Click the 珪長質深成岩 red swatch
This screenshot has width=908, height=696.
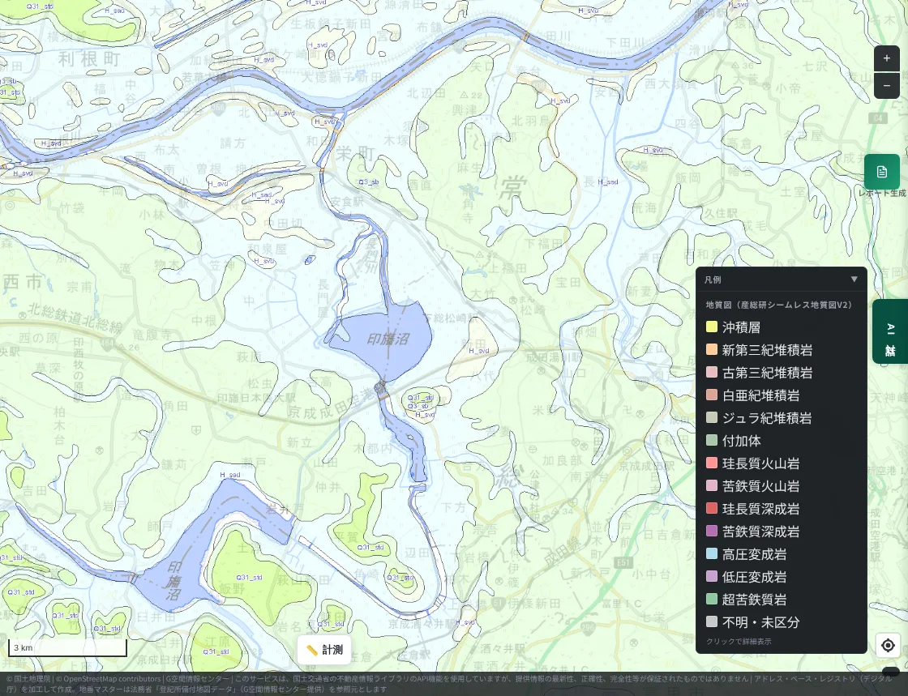[712, 509]
